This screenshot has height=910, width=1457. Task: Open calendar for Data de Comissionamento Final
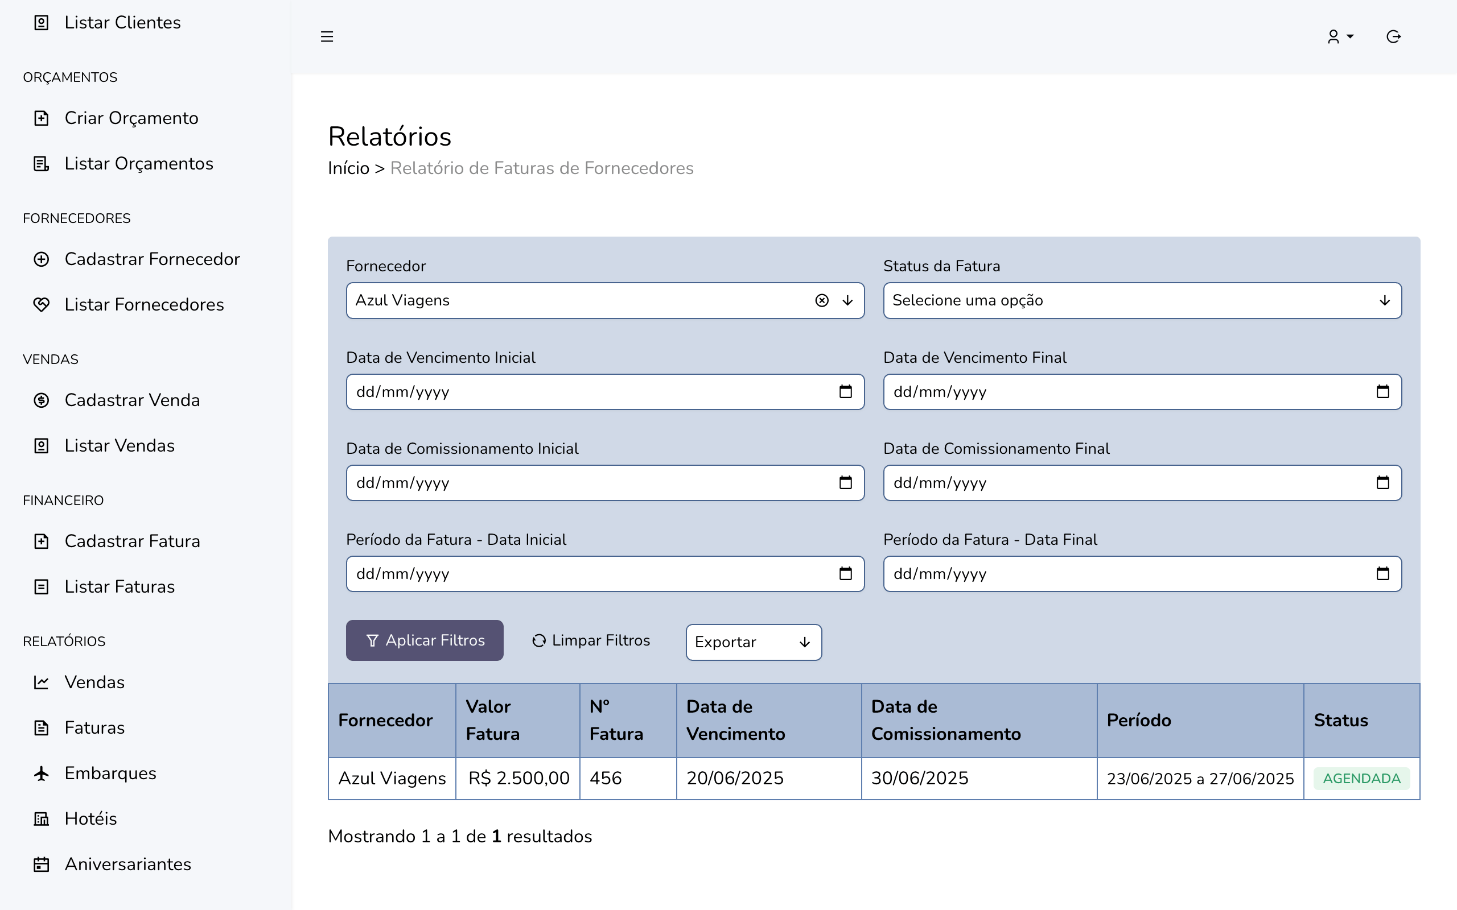tap(1383, 483)
